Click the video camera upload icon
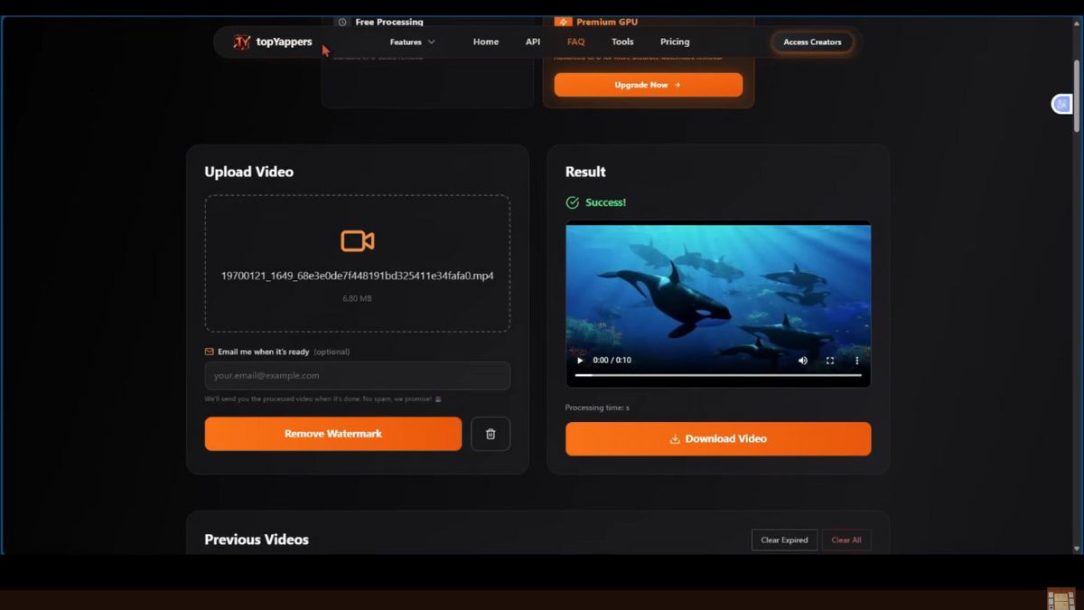This screenshot has width=1084, height=610. tap(357, 240)
